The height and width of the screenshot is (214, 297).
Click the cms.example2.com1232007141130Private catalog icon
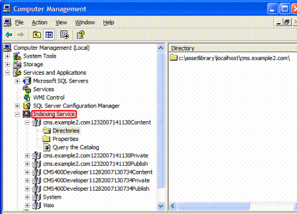click(x=37, y=156)
